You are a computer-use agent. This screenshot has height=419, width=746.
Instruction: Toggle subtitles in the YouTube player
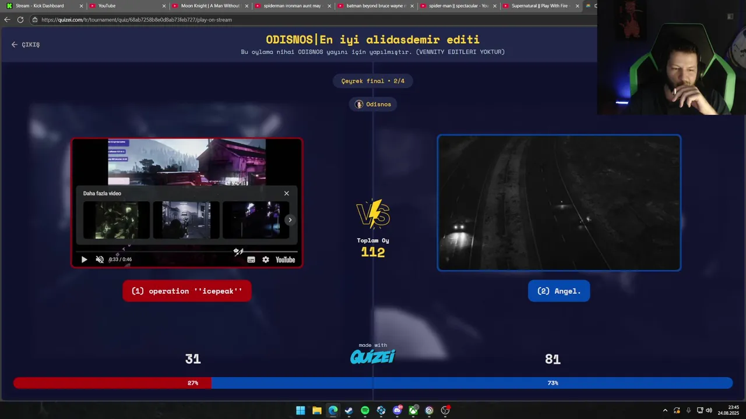click(x=251, y=260)
